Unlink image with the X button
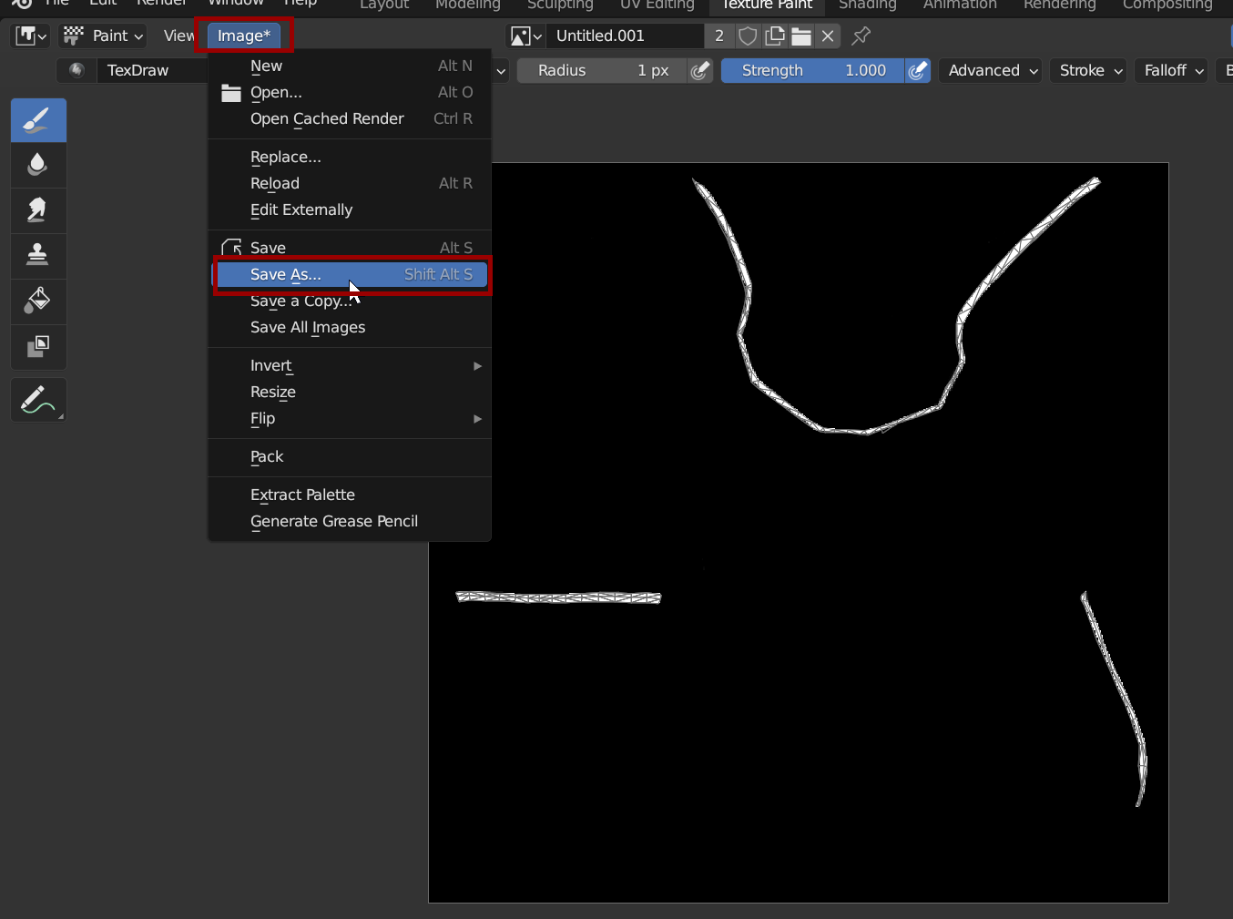Viewport: 1233px width, 919px height. (x=828, y=36)
